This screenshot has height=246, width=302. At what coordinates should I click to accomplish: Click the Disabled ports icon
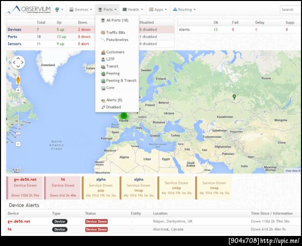[103, 107]
